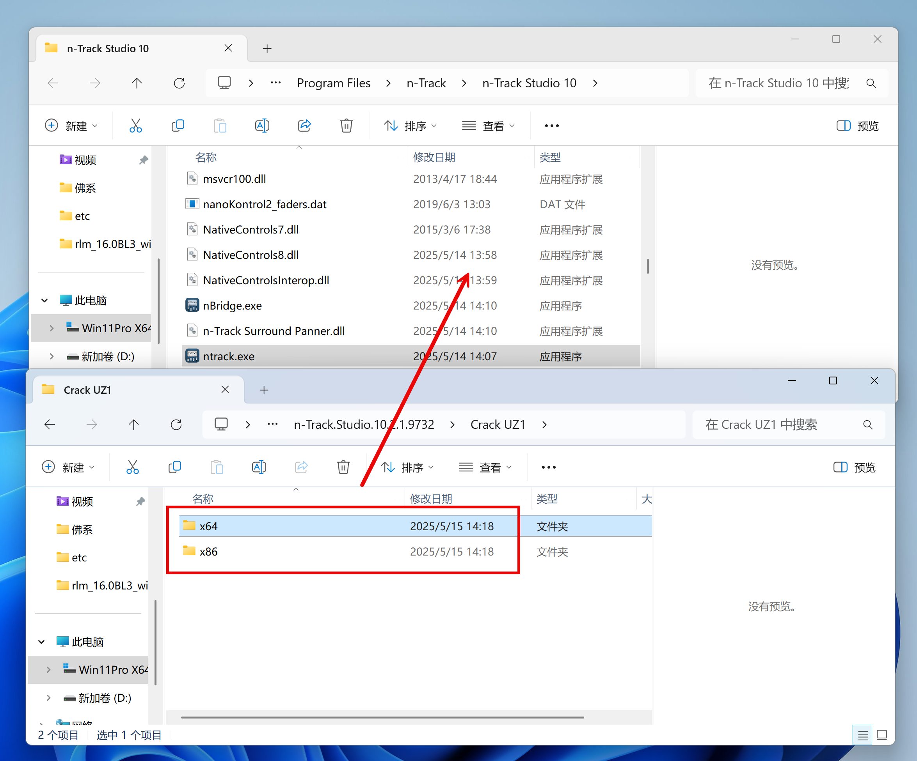The height and width of the screenshot is (761, 917).
Task: Click Refresh icon in n-Track Studio 10 window
Action: (179, 83)
